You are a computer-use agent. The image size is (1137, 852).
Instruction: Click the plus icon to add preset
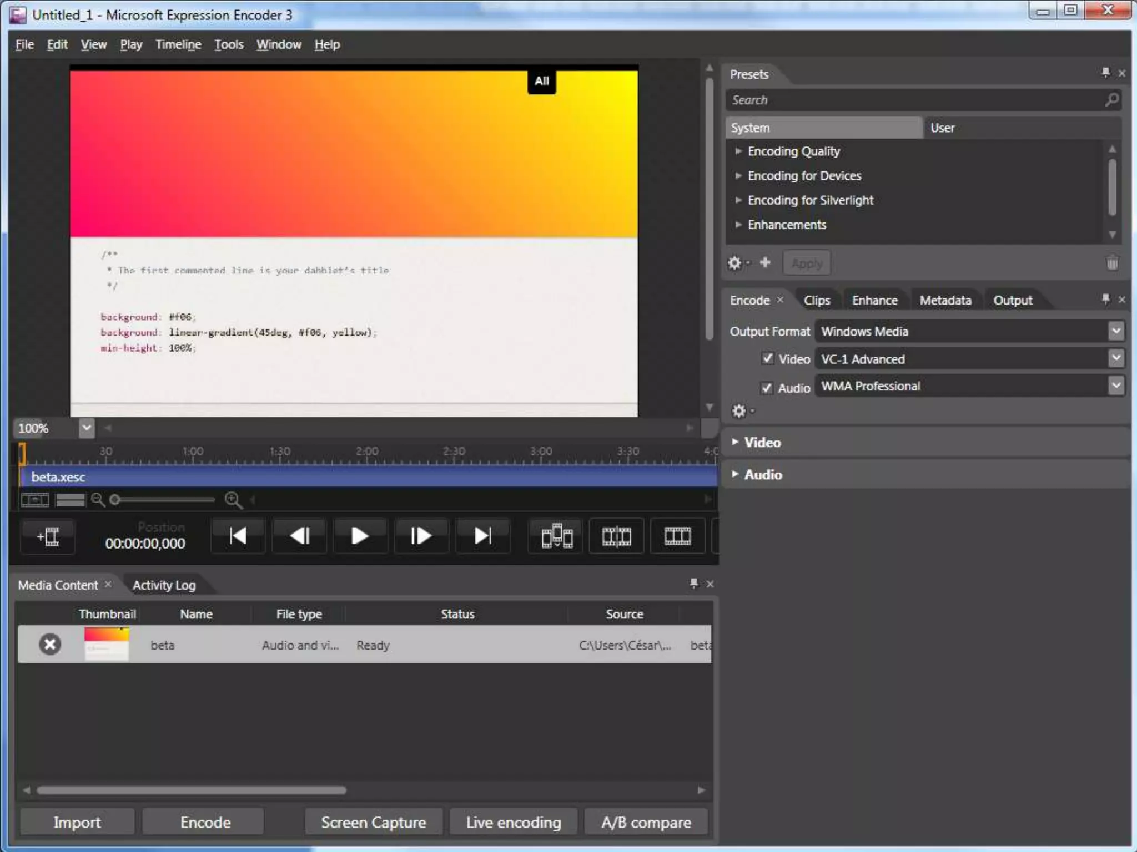click(x=765, y=262)
